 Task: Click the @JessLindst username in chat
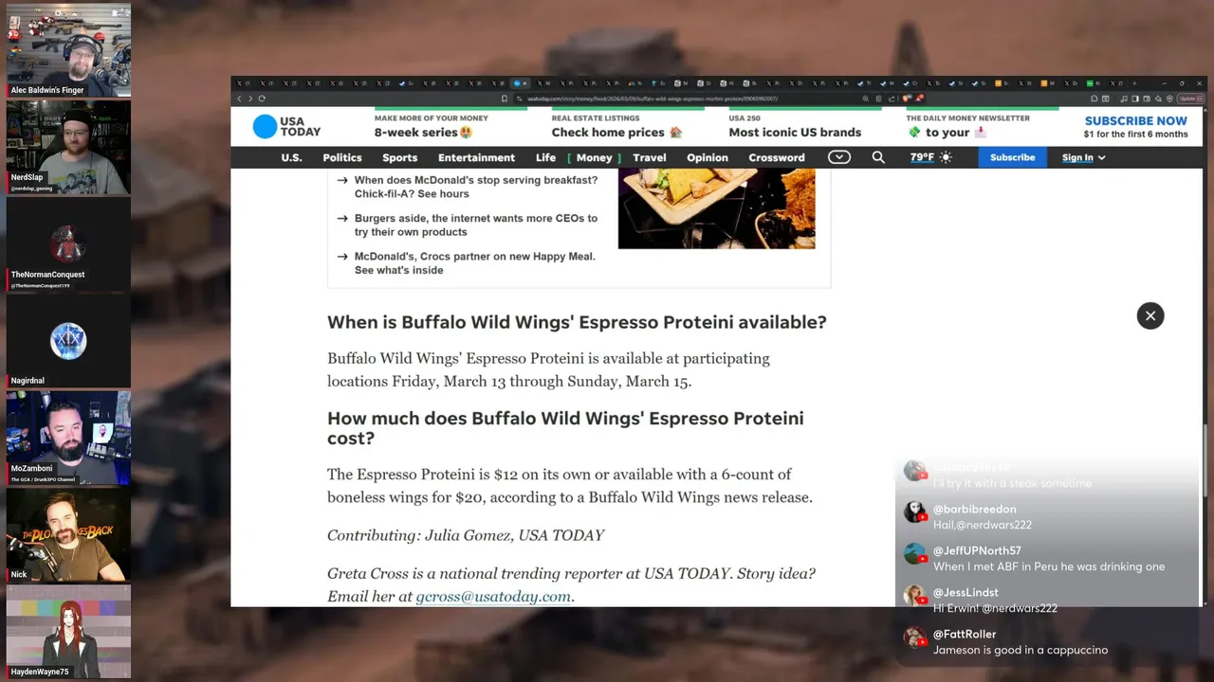pyautogui.click(x=966, y=592)
